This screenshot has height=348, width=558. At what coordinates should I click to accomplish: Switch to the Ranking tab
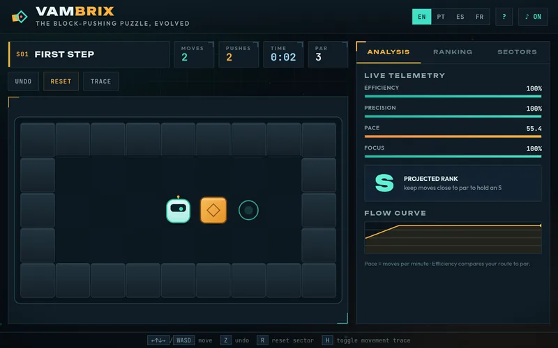pyautogui.click(x=453, y=52)
